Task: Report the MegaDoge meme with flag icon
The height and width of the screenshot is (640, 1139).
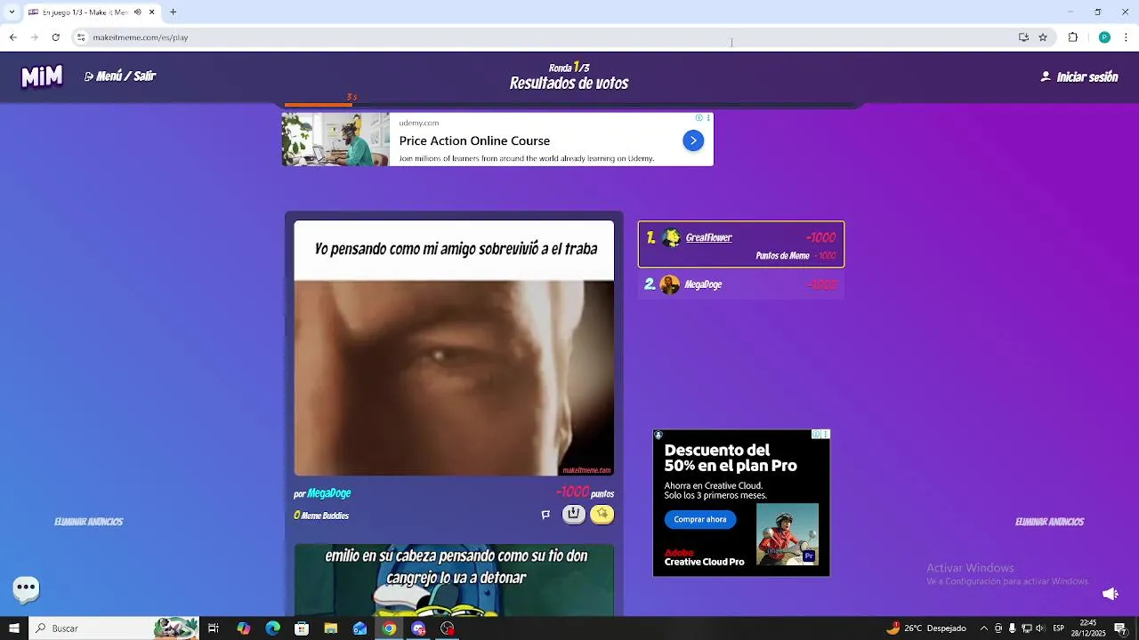Action: [545, 515]
